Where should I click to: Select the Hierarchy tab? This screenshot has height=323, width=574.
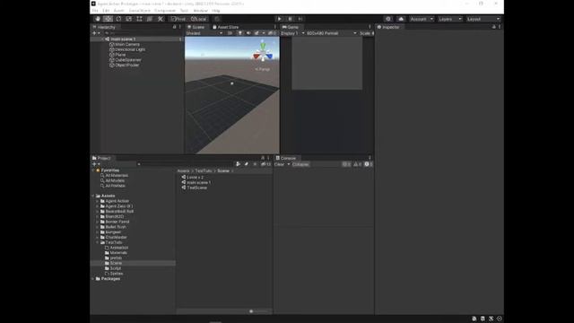(104, 27)
